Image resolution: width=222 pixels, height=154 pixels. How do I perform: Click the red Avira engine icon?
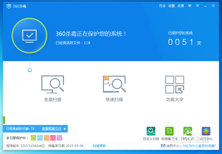point(53,138)
